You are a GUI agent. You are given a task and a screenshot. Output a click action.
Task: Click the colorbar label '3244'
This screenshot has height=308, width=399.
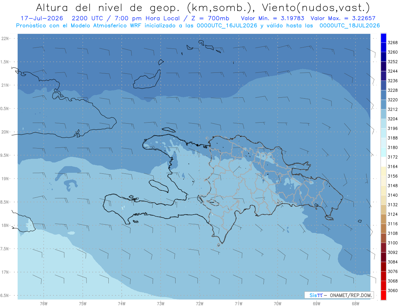(x=392, y=71)
